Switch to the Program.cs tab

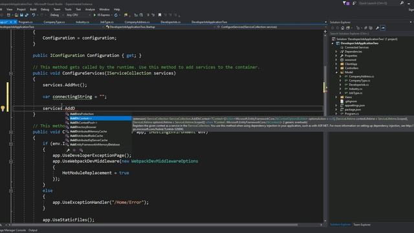pos(26,22)
